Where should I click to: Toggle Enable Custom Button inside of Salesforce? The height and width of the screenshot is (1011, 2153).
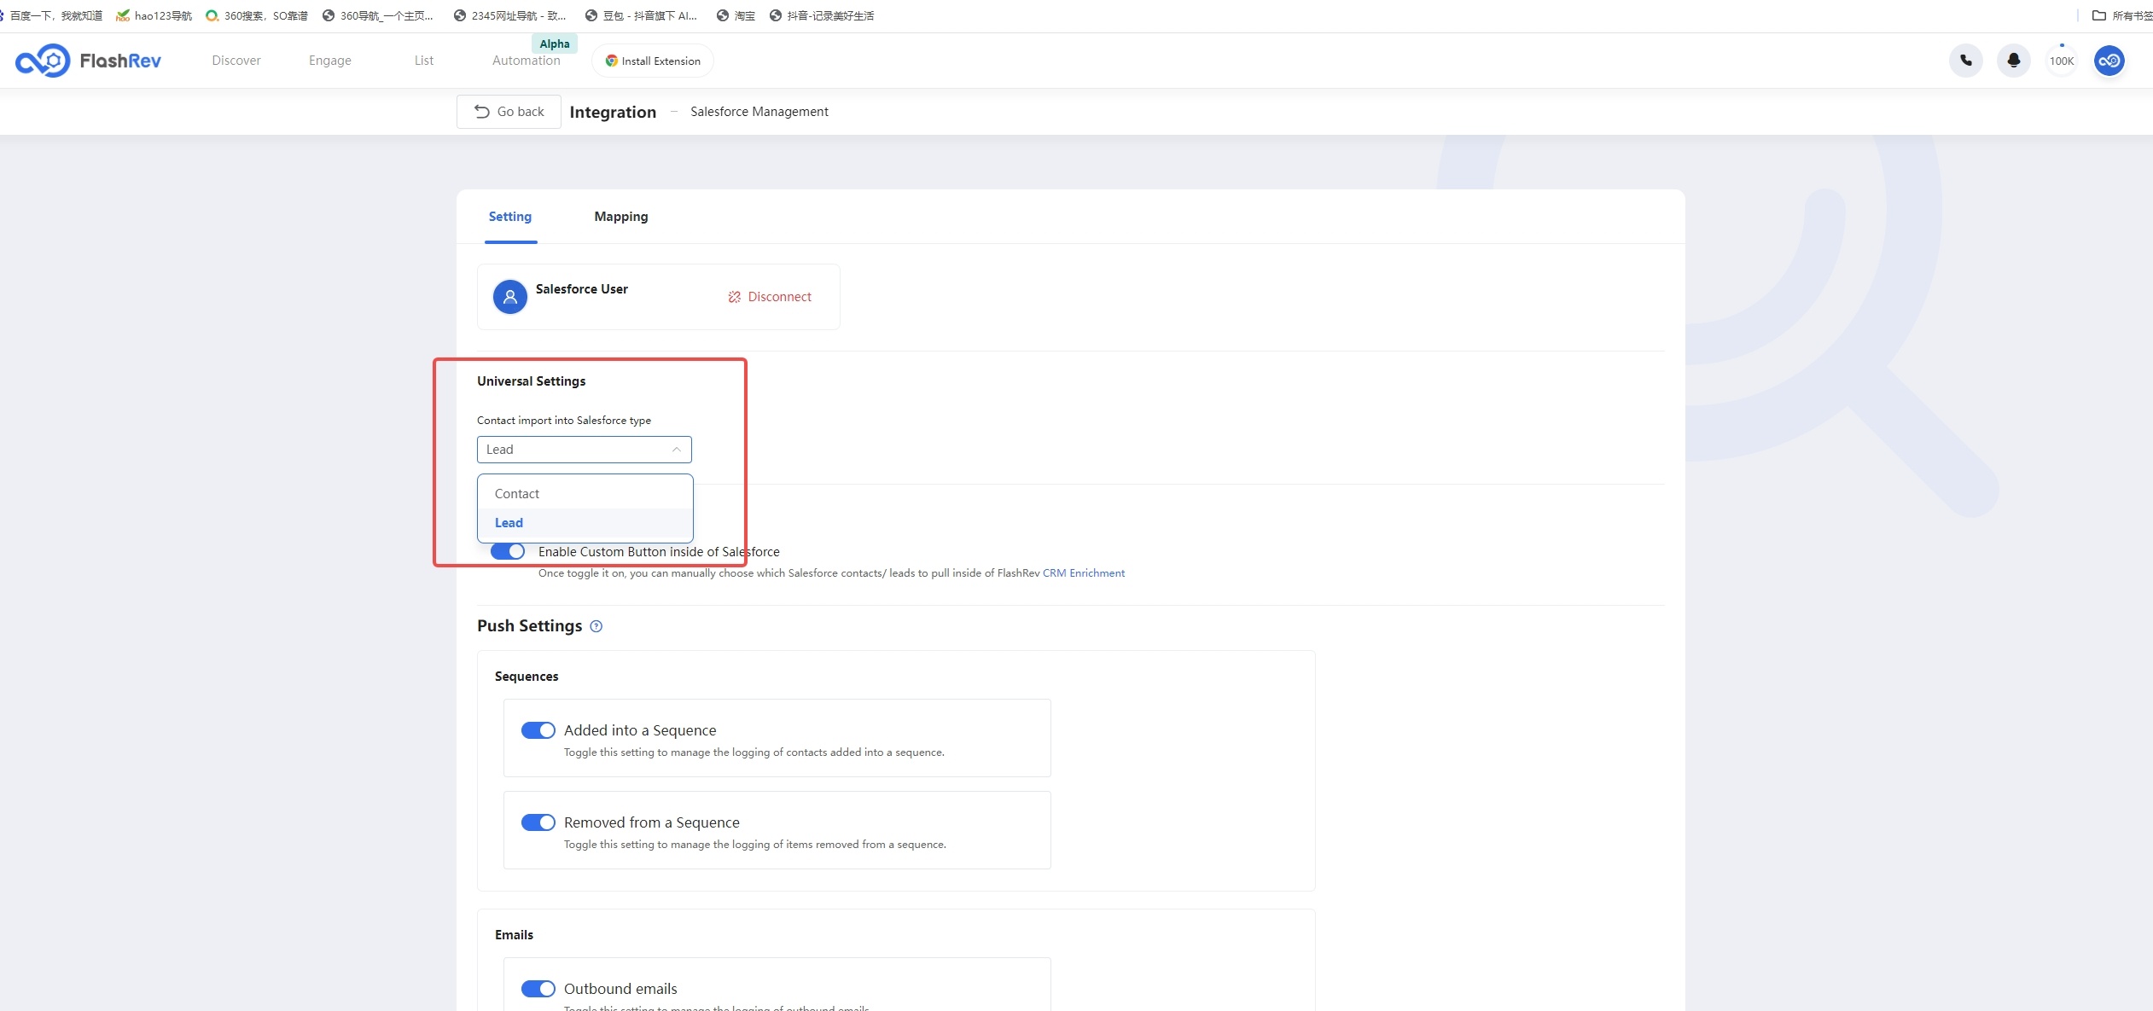coord(508,552)
